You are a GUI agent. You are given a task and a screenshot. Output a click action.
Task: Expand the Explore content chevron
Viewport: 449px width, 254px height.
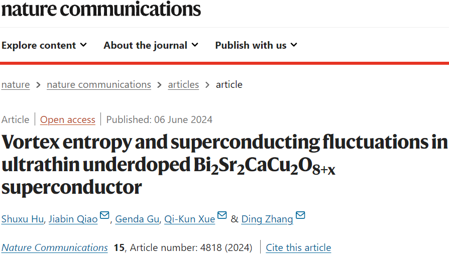point(83,45)
